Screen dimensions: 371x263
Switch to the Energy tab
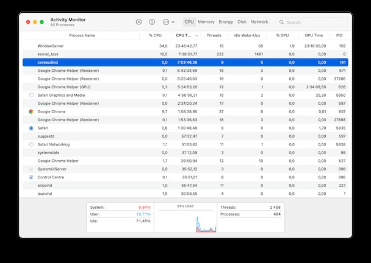(x=226, y=22)
